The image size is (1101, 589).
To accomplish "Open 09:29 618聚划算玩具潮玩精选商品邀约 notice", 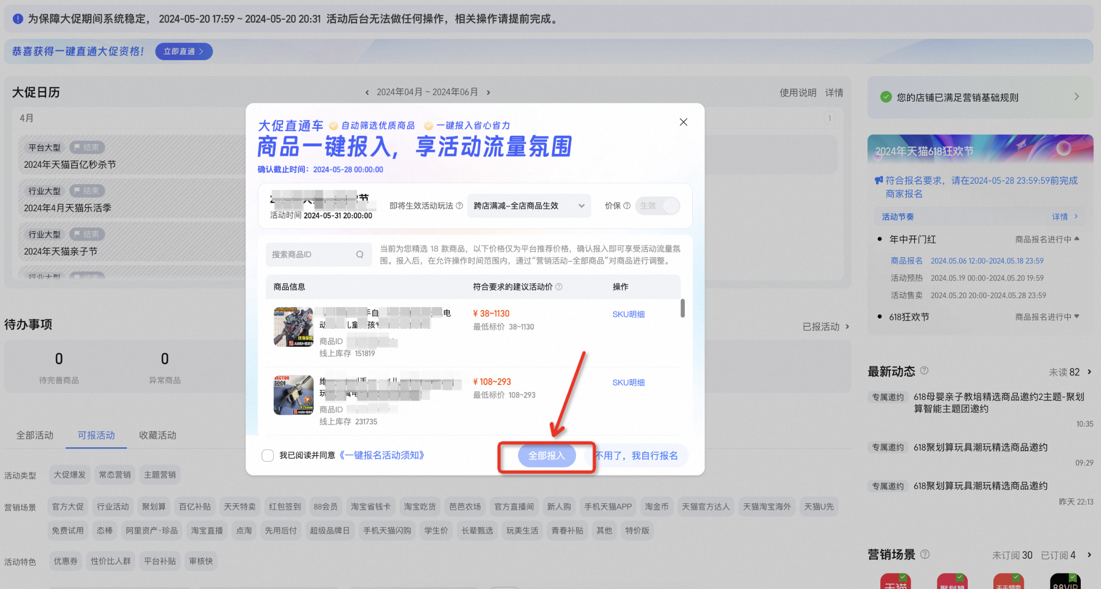I will click(981, 447).
